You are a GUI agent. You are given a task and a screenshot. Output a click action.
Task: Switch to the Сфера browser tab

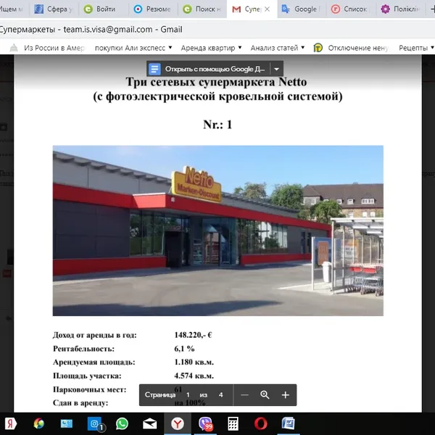53,9
